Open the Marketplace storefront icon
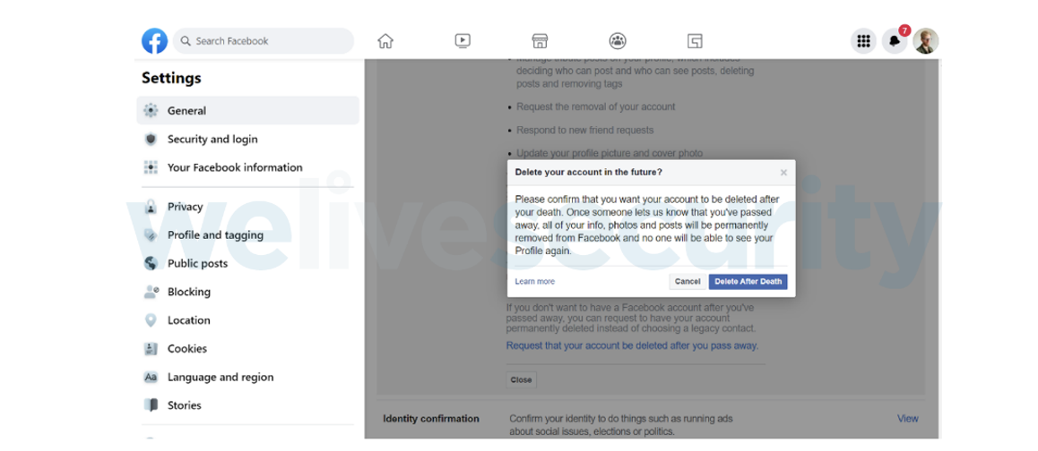Screen dimensions: 1038x451 click(540, 41)
